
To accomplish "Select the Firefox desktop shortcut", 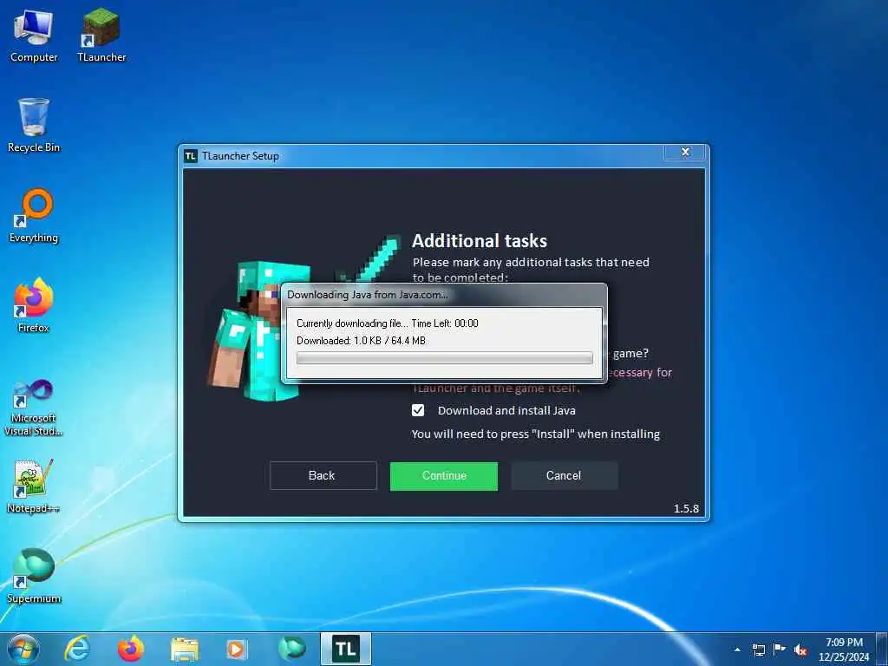I will (34, 305).
